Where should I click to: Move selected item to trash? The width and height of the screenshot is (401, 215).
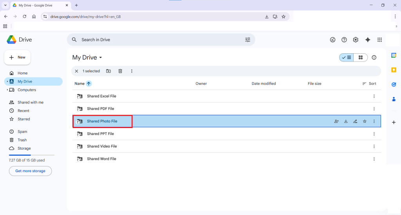120,71
